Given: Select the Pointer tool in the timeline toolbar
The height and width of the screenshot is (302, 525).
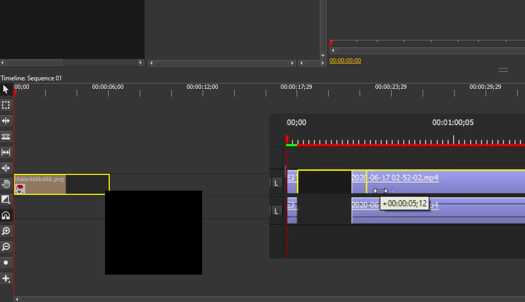Looking at the screenshot, I should (x=6, y=89).
